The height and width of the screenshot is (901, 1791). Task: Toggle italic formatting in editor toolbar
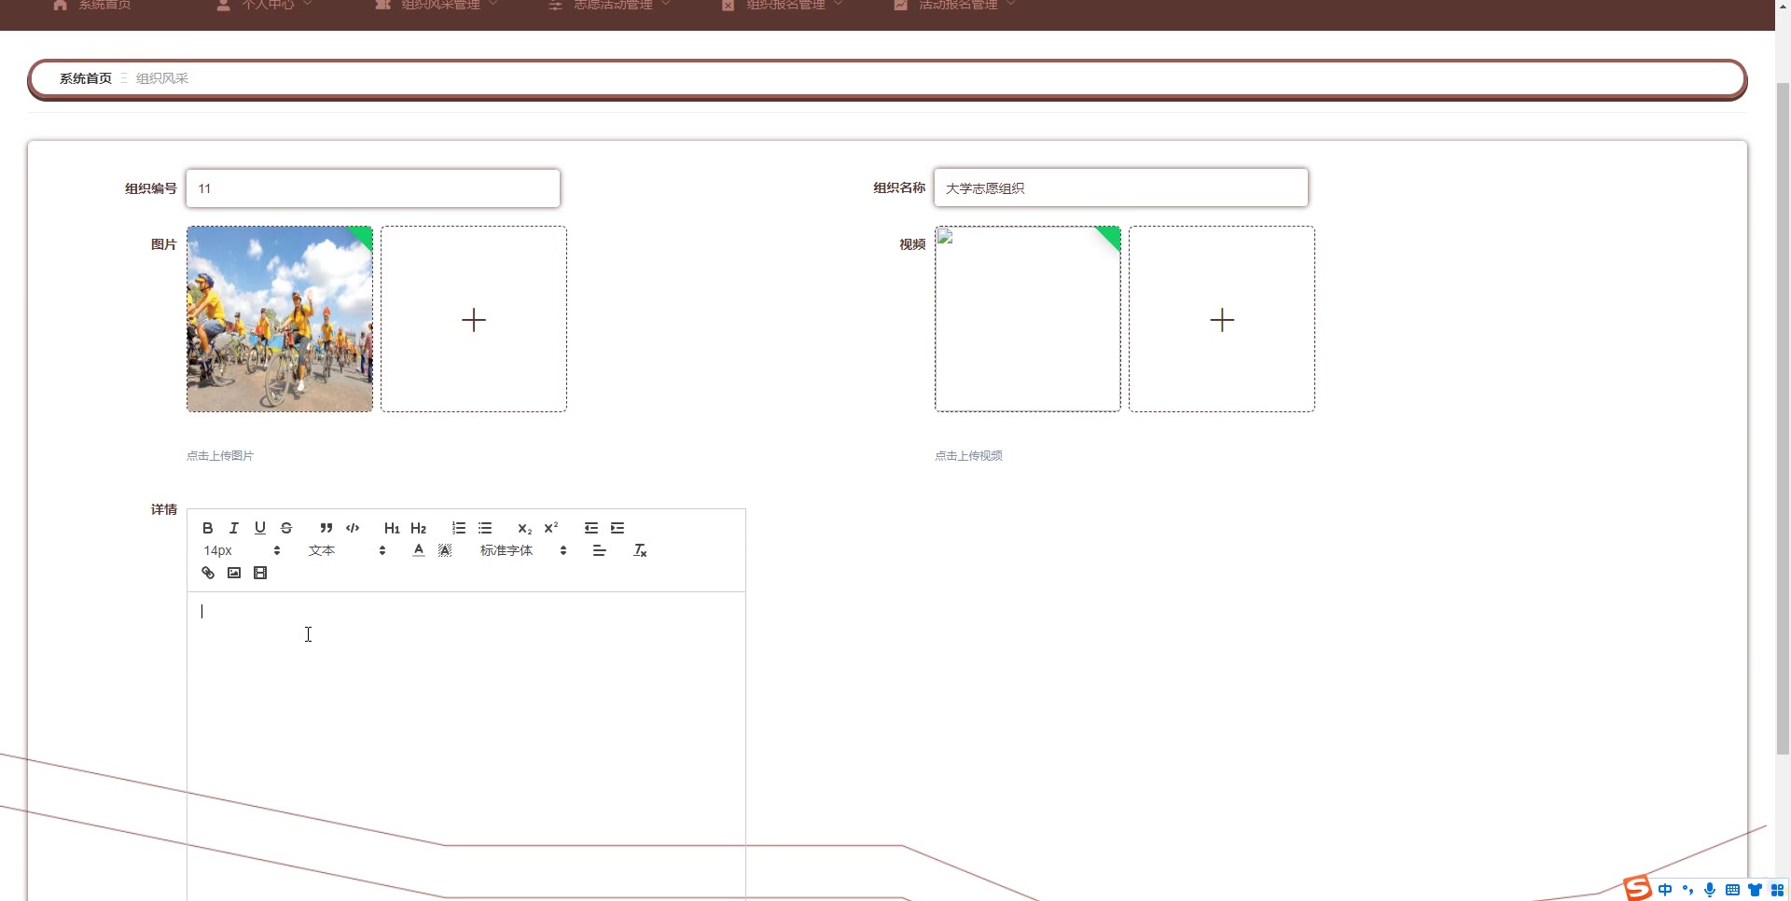pyautogui.click(x=234, y=528)
